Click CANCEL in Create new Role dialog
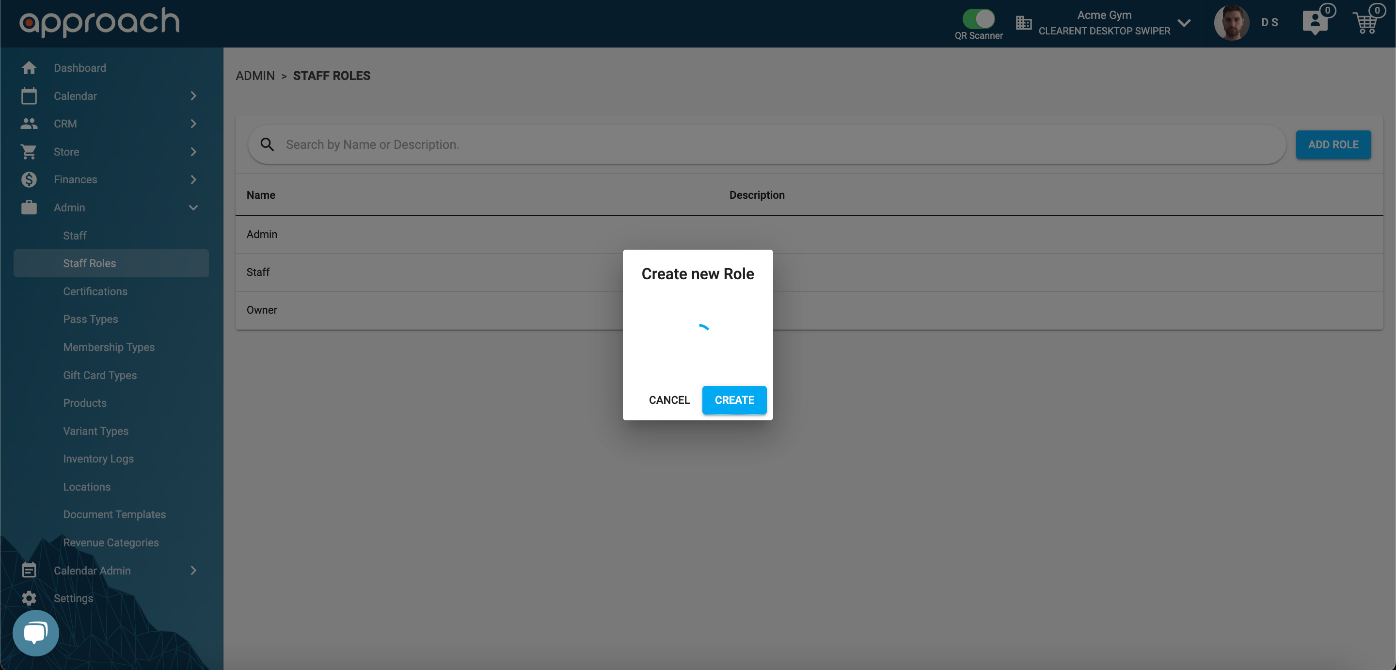The height and width of the screenshot is (670, 1396). [669, 400]
